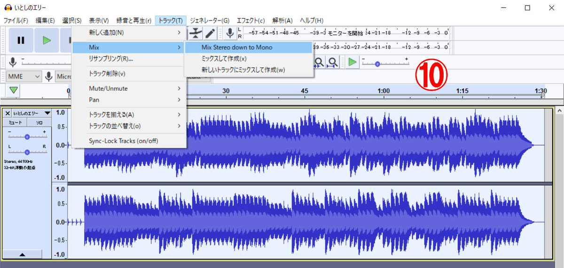
Task: Open the ジェネレーター(G) menu
Action: (x=210, y=21)
